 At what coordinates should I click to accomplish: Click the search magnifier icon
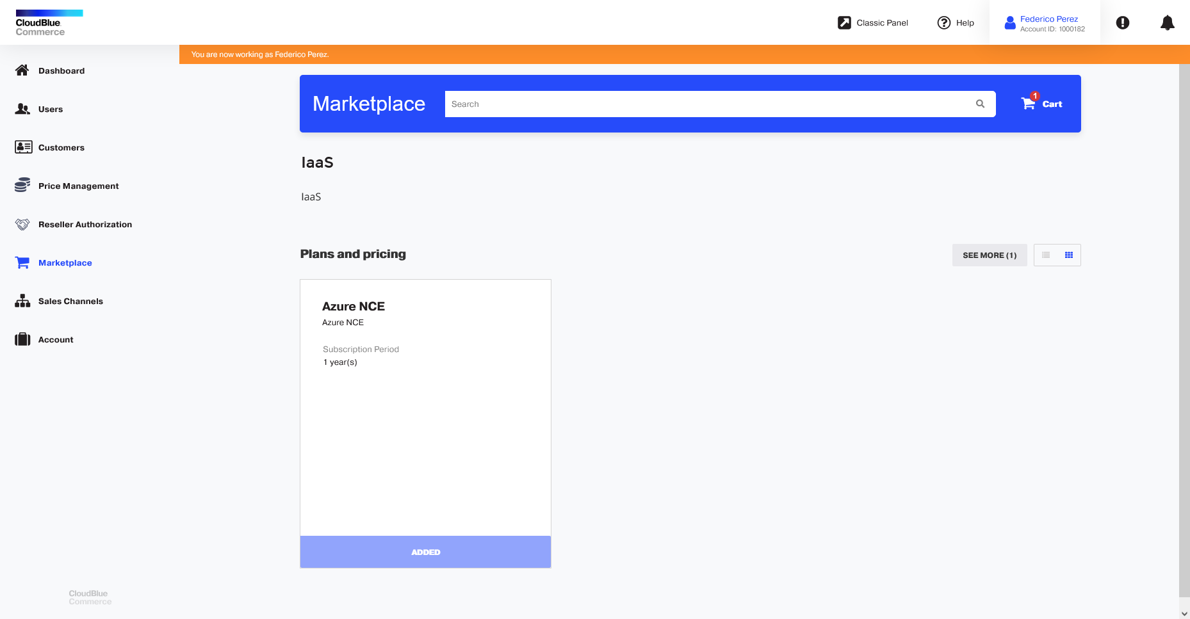[x=980, y=104]
